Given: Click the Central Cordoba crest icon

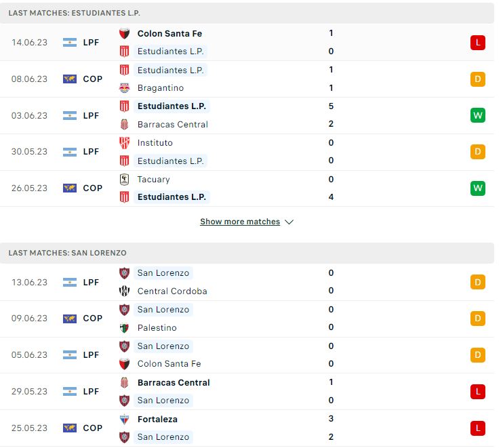Looking at the screenshot, I should point(124,291).
